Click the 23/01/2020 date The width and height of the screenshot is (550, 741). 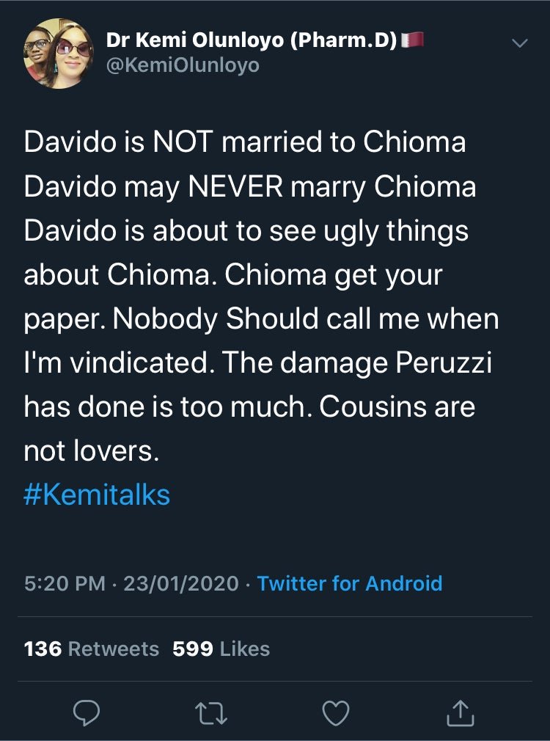[x=181, y=584]
